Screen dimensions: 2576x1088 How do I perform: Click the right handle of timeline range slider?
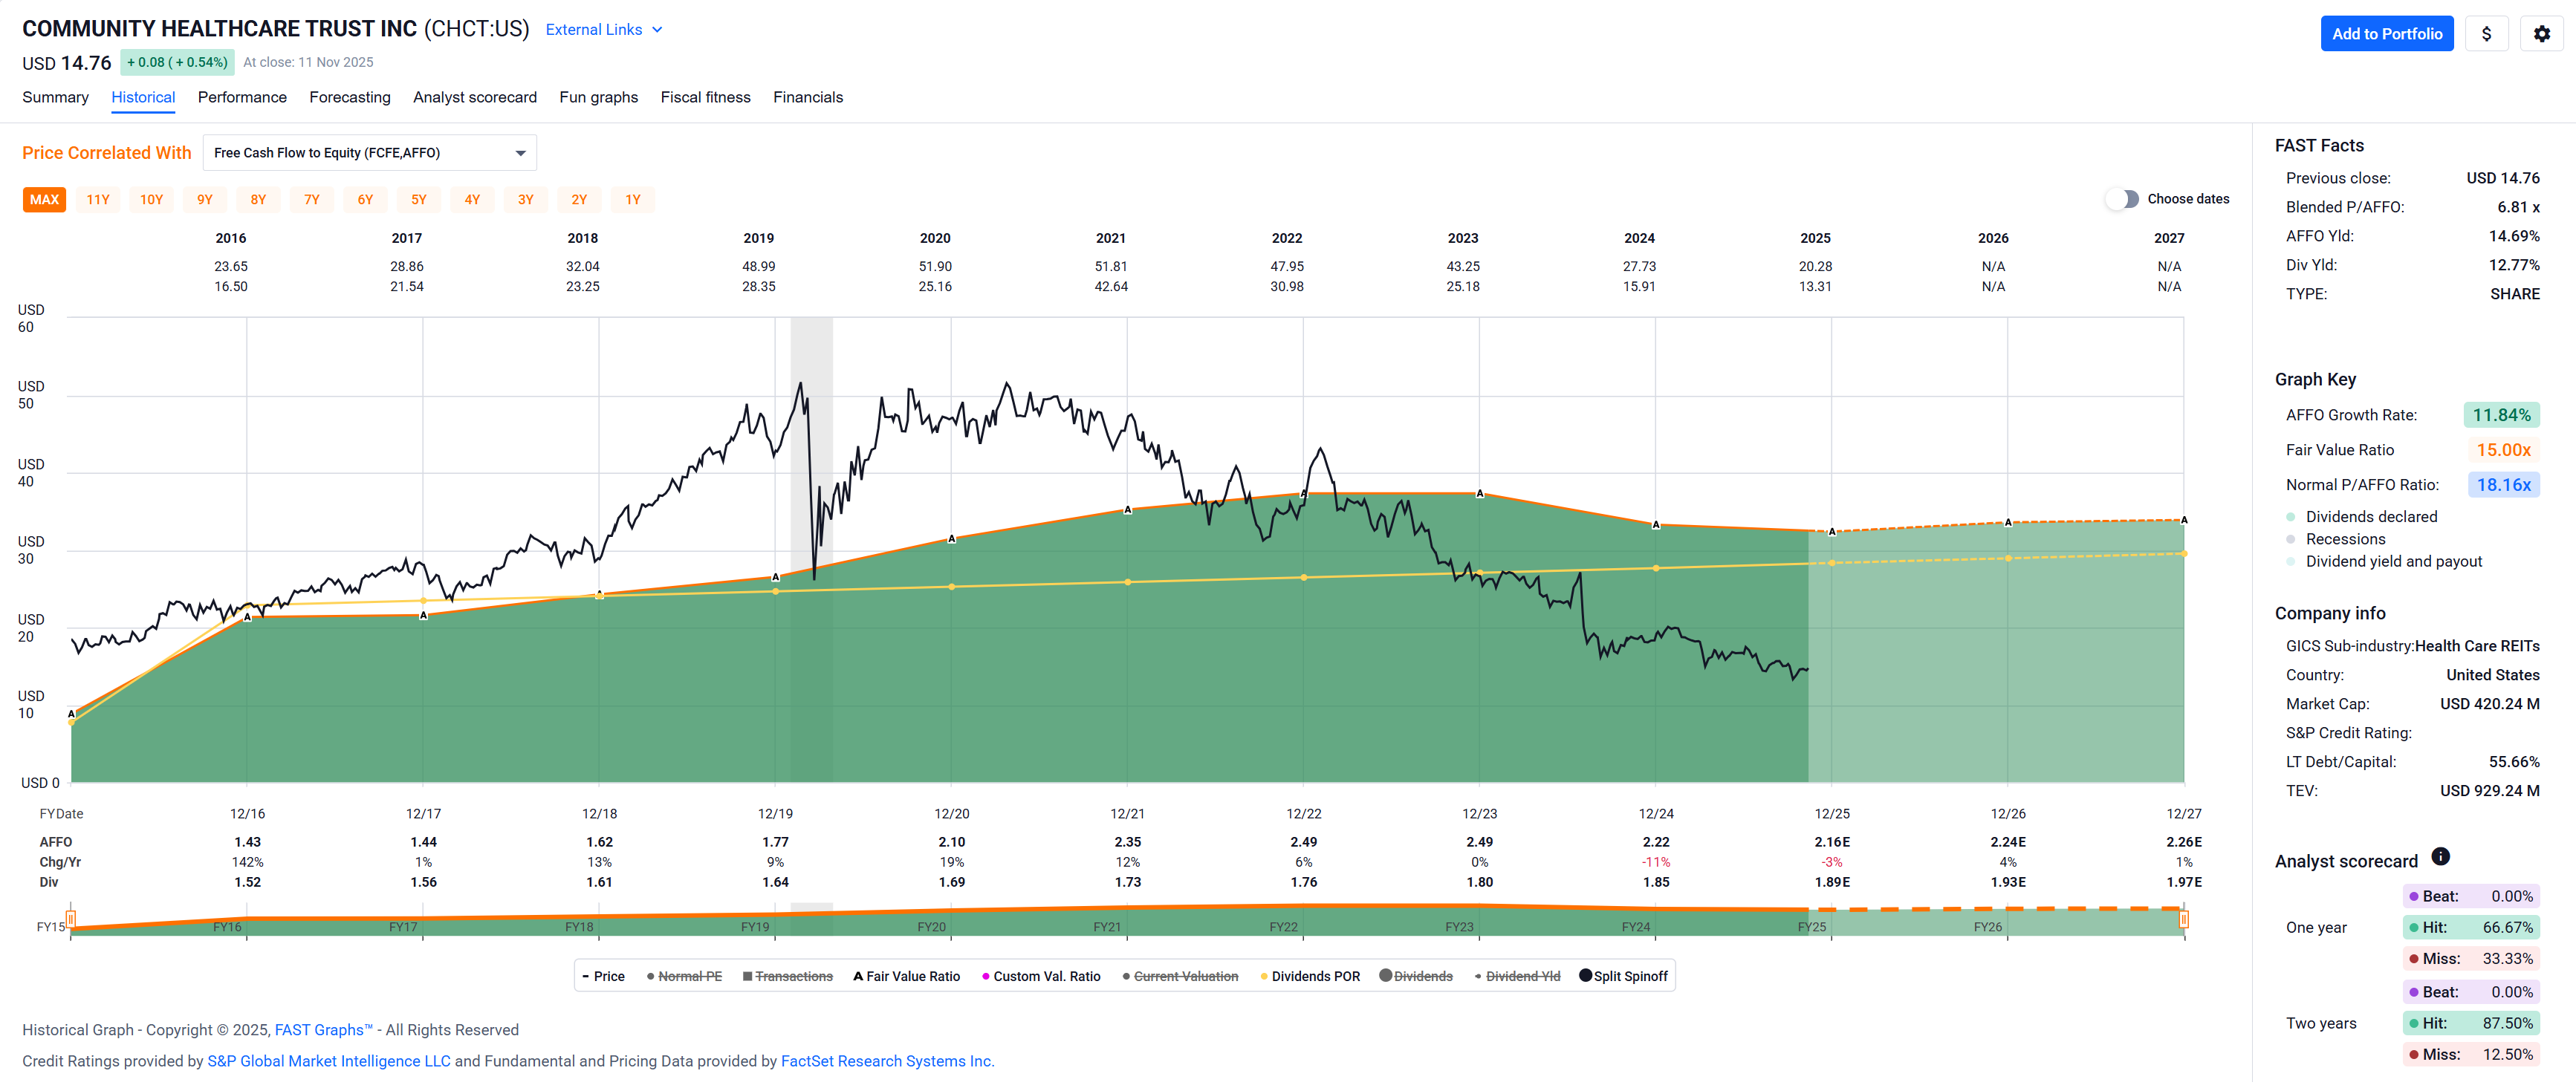(x=2183, y=919)
